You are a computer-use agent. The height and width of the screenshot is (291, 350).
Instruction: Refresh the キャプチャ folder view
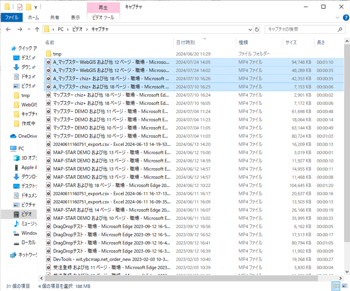tap(257, 29)
